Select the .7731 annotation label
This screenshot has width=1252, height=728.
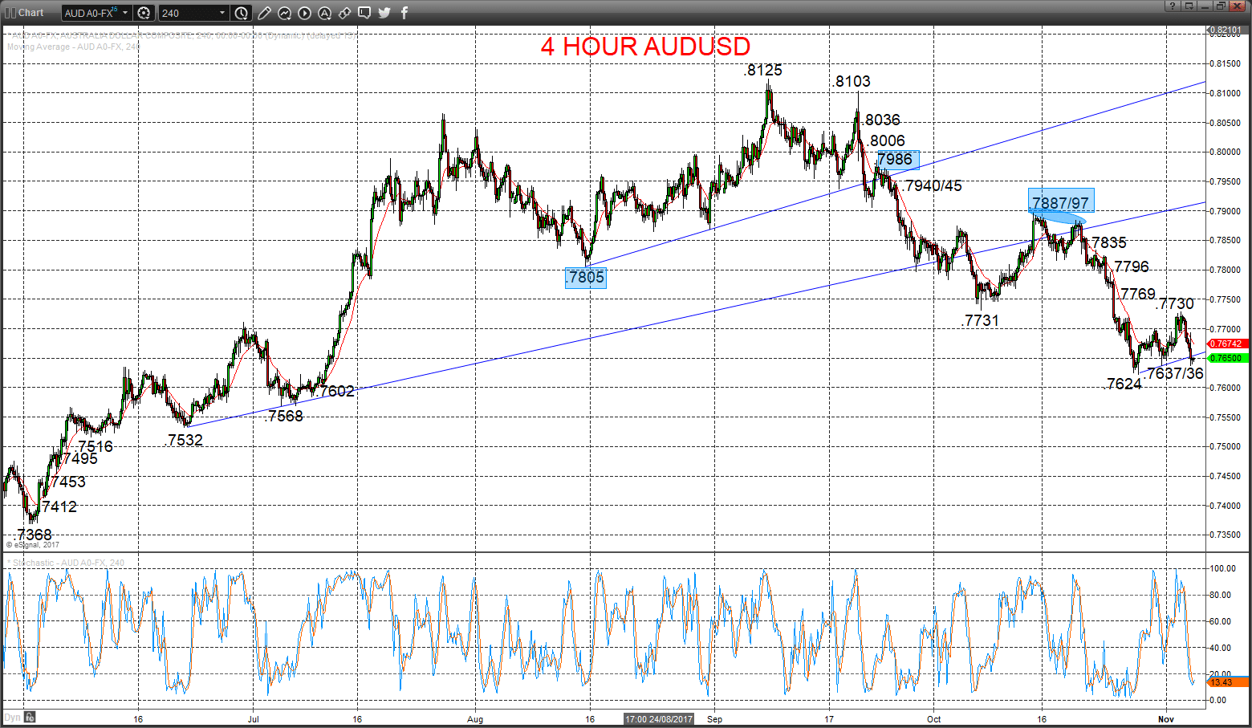[980, 320]
